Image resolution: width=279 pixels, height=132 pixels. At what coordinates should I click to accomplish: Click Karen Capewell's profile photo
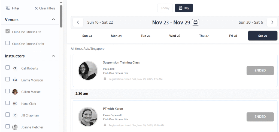pyautogui.click(x=88, y=117)
